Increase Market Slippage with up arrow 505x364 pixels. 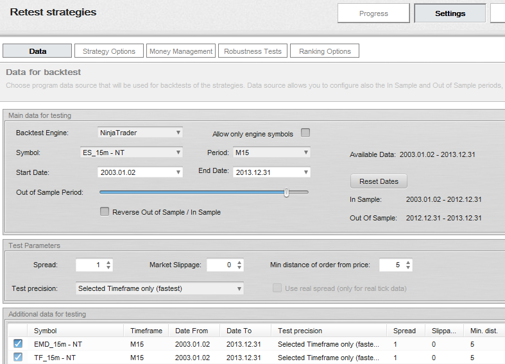tap(239, 262)
